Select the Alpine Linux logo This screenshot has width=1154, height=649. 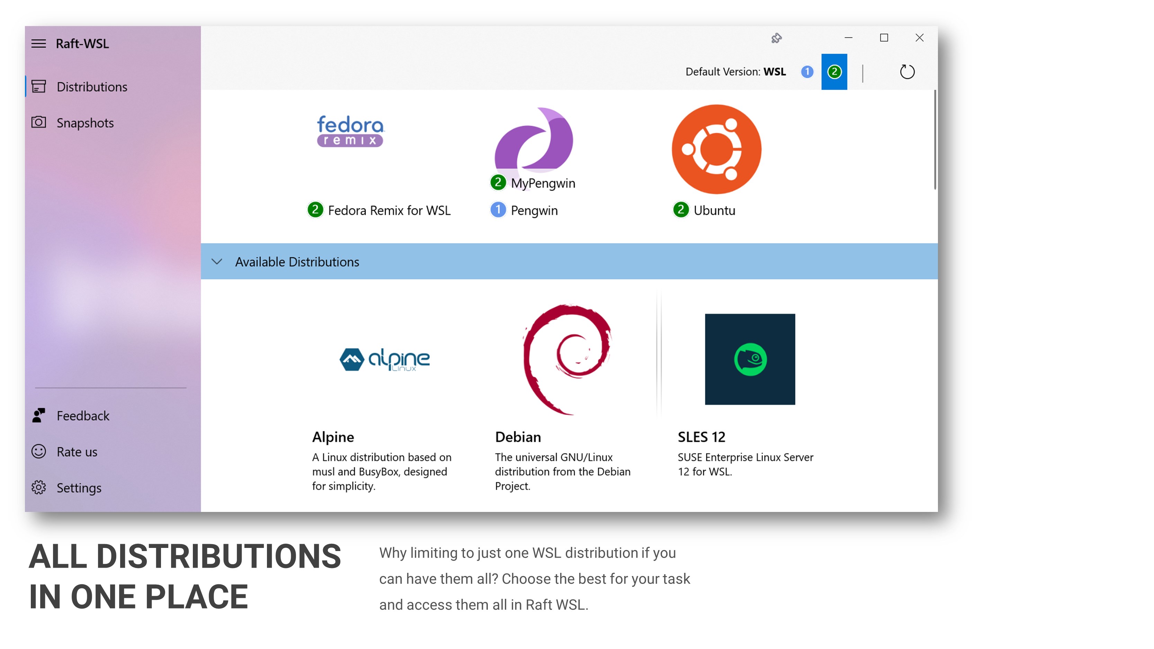pyautogui.click(x=384, y=359)
